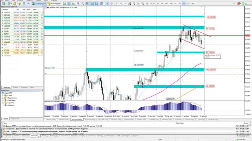Select NQ100 row in Market Watch
This screenshot has height=141, width=252.
[x=22, y=53]
